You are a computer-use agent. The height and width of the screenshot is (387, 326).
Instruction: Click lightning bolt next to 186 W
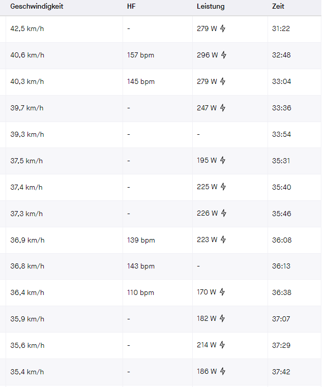click(223, 371)
